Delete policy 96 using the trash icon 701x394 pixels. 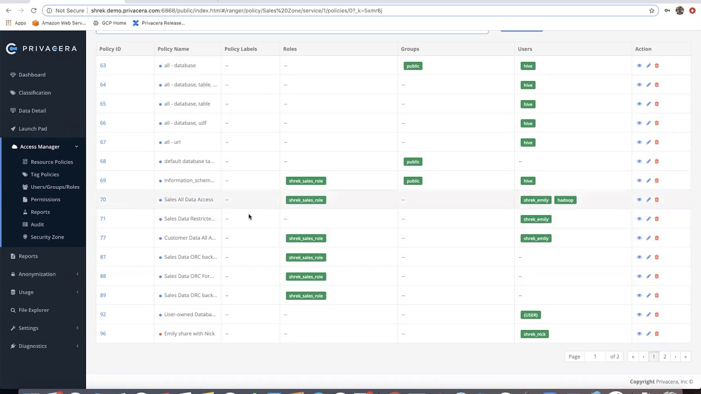pos(657,334)
